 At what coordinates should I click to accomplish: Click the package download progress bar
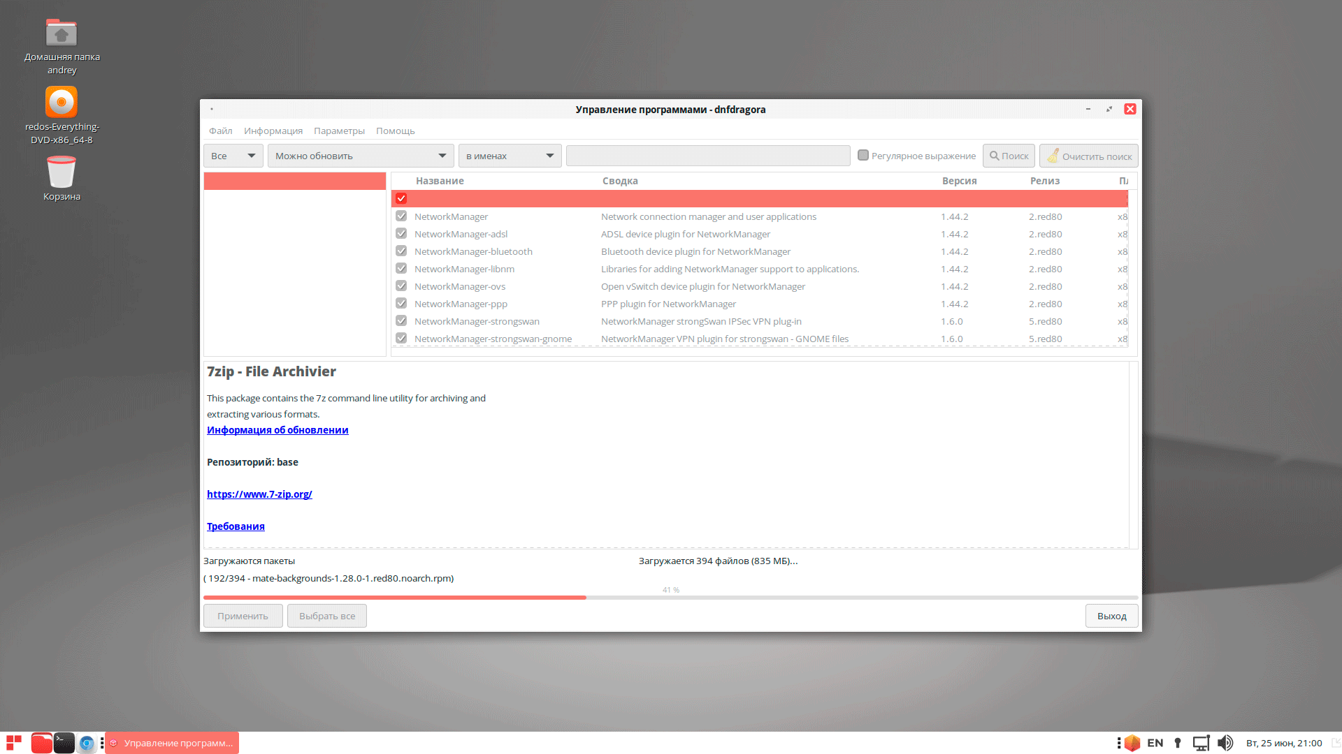click(670, 598)
